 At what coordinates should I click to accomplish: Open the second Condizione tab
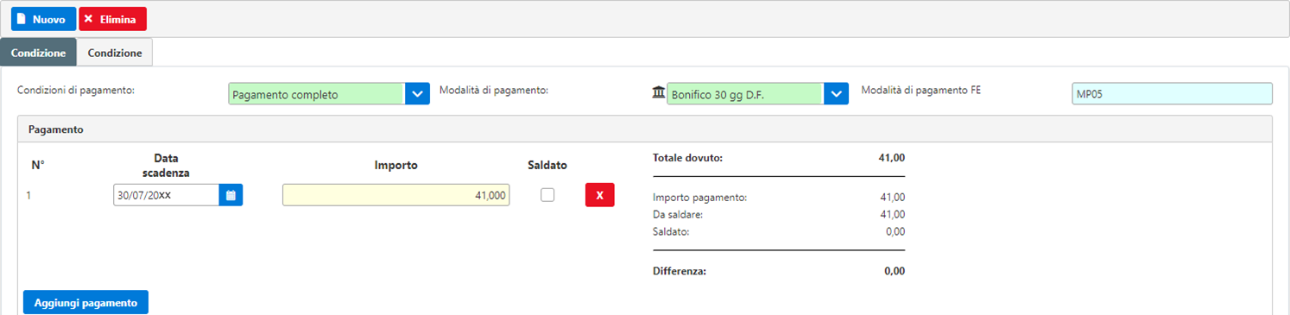tap(115, 53)
